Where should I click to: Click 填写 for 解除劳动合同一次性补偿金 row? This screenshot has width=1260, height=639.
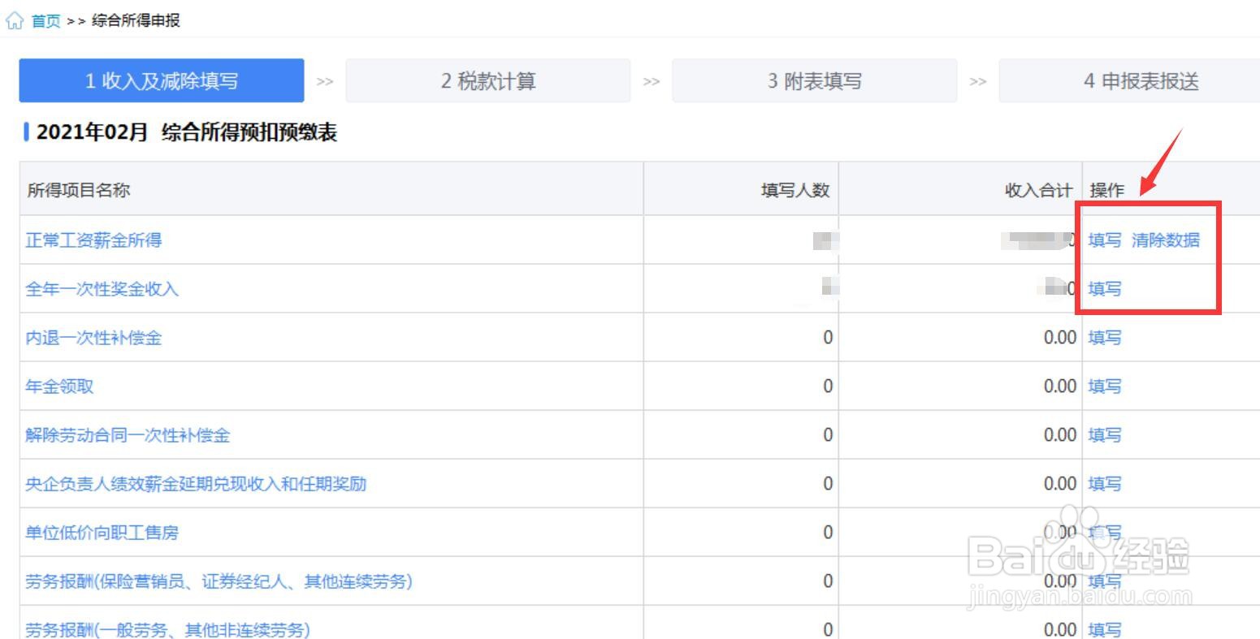(x=1105, y=434)
